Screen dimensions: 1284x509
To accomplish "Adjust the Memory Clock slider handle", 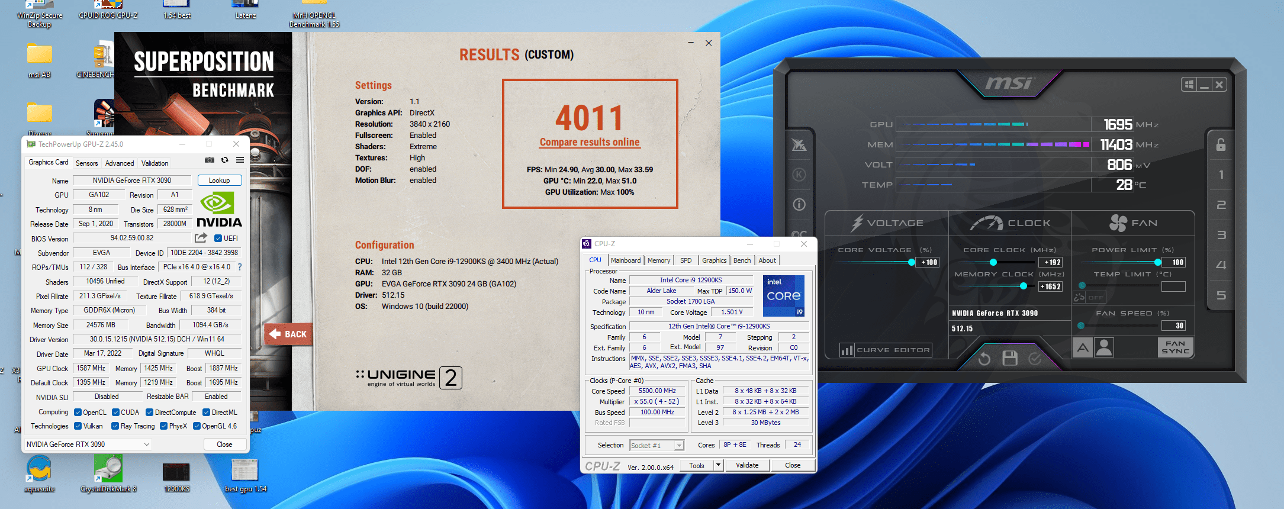I will pos(1024,286).
